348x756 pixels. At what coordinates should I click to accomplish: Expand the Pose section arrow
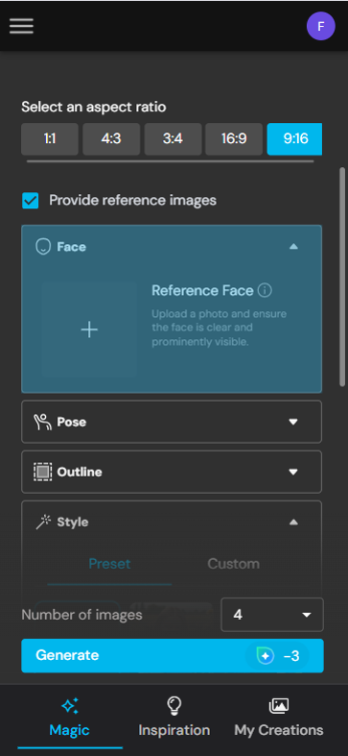point(293,422)
